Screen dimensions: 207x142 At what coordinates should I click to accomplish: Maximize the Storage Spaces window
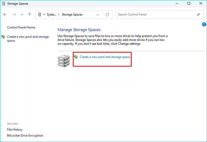189,4
